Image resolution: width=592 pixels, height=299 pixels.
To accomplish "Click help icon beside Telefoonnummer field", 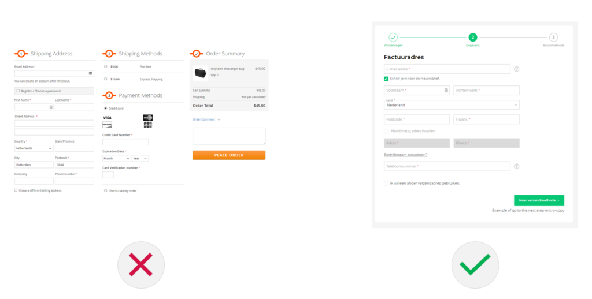I will point(516,166).
